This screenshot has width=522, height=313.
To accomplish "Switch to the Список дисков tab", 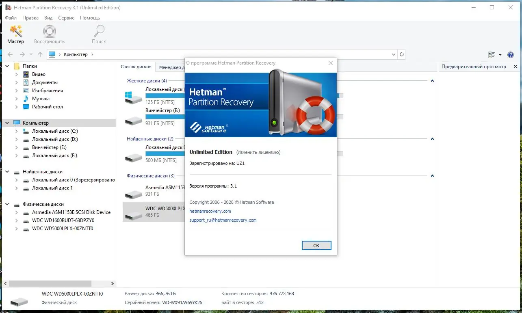I will pyautogui.click(x=136, y=67).
